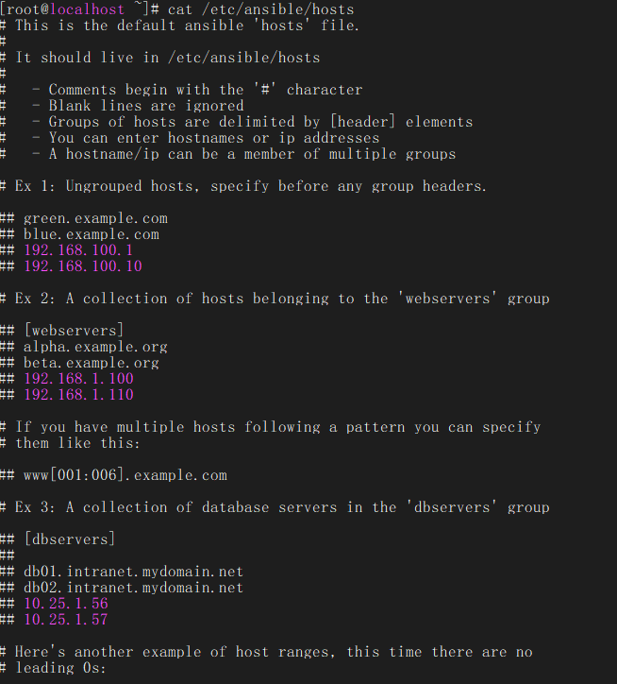
Task: Click the IP address 192.168.100.1
Action: pyautogui.click(x=78, y=250)
